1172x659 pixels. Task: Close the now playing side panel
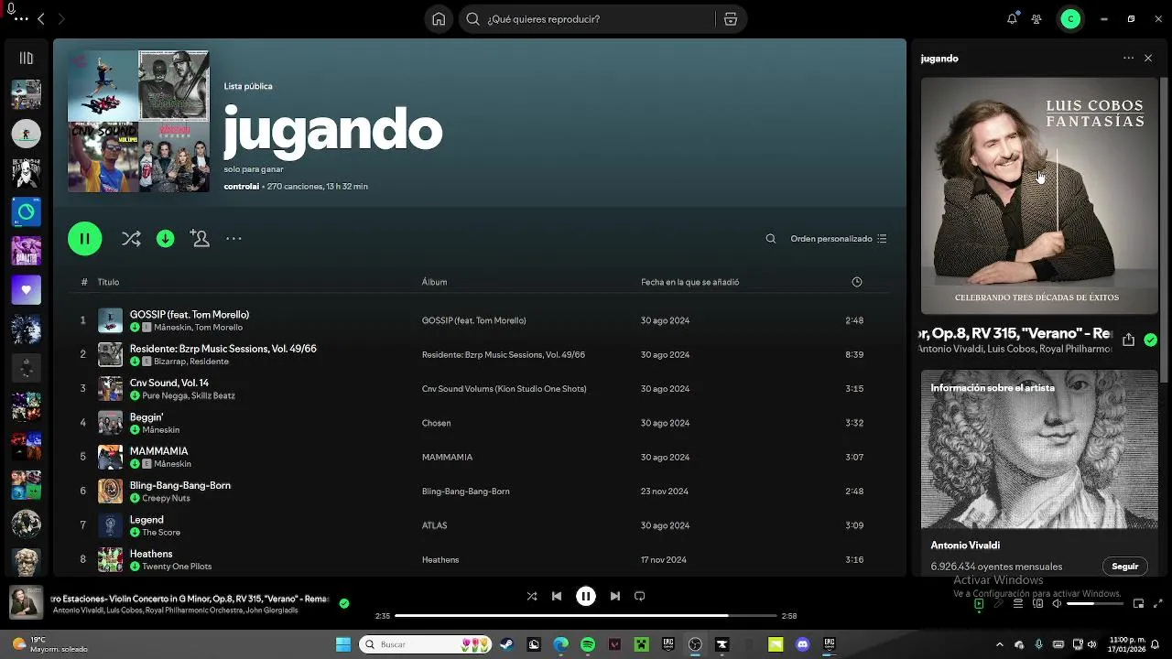pos(1148,58)
